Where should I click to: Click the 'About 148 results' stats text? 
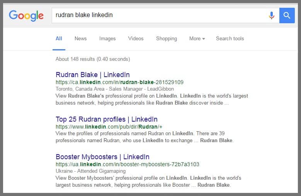coord(93,59)
